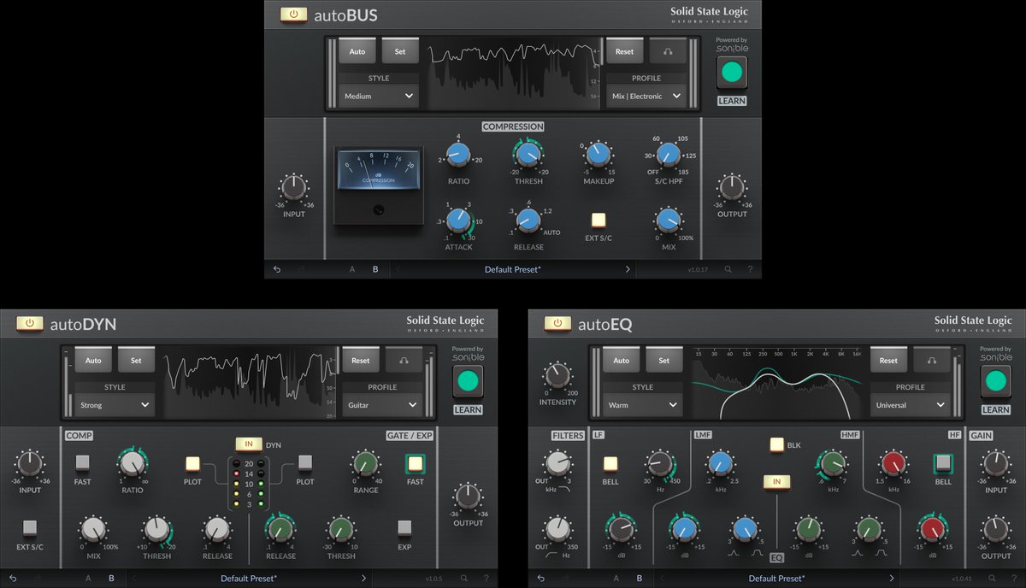Click the RANGE knob in autoDYN

point(366,463)
